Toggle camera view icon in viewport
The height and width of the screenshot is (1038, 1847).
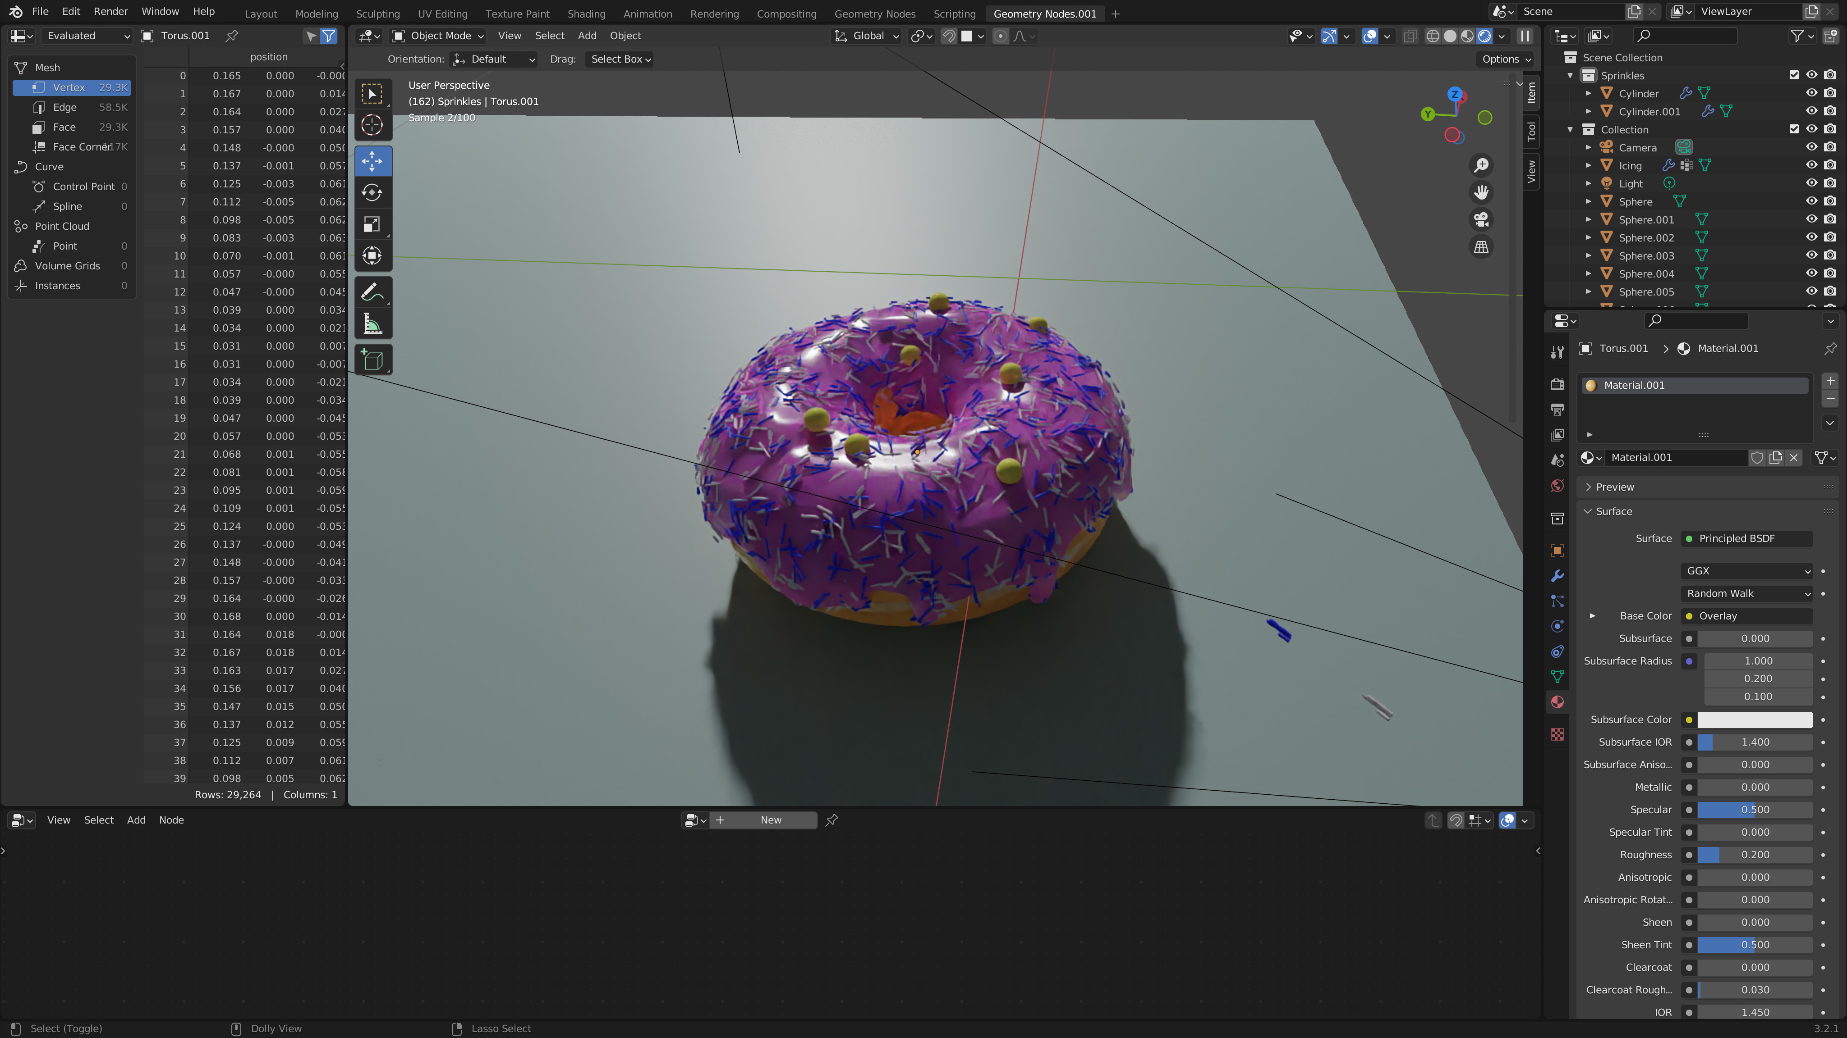pos(1481,220)
